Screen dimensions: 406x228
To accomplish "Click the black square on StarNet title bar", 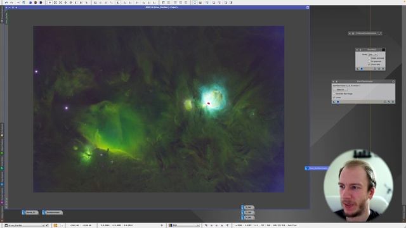I will click(x=383, y=49).
